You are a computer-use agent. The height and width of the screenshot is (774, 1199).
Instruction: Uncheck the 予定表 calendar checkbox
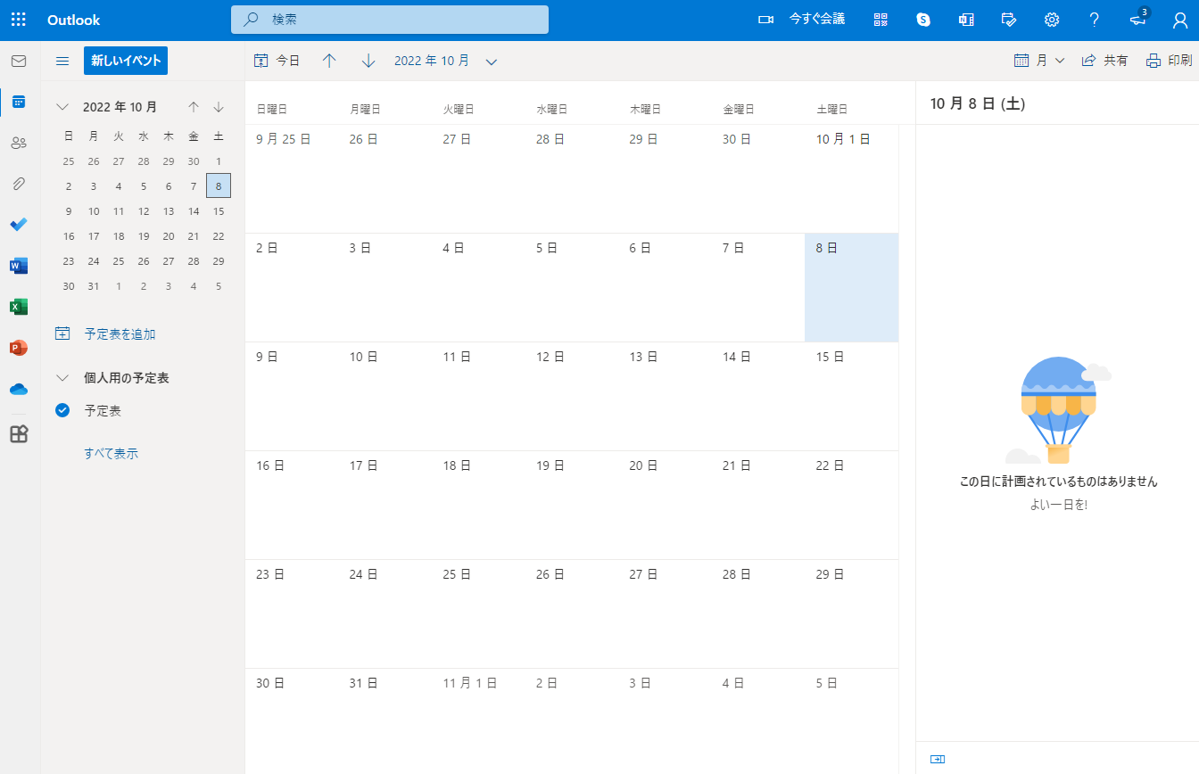[62, 410]
